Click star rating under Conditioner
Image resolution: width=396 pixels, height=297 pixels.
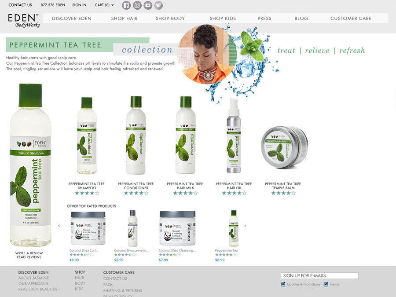136,193
